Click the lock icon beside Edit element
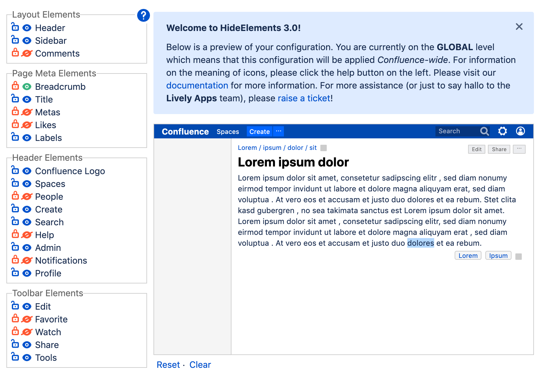The height and width of the screenshot is (371, 540). [x=15, y=305]
